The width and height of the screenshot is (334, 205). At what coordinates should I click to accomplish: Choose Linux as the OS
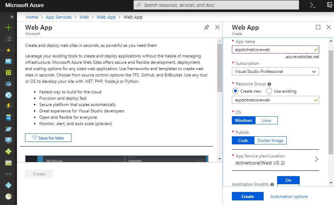(x=266, y=120)
